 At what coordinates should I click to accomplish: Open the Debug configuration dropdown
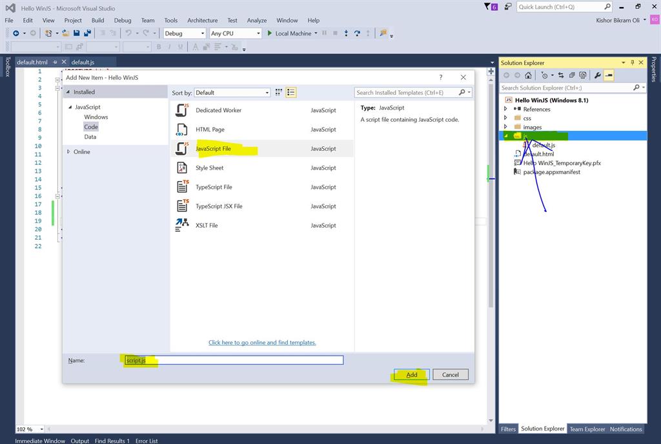tap(184, 34)
